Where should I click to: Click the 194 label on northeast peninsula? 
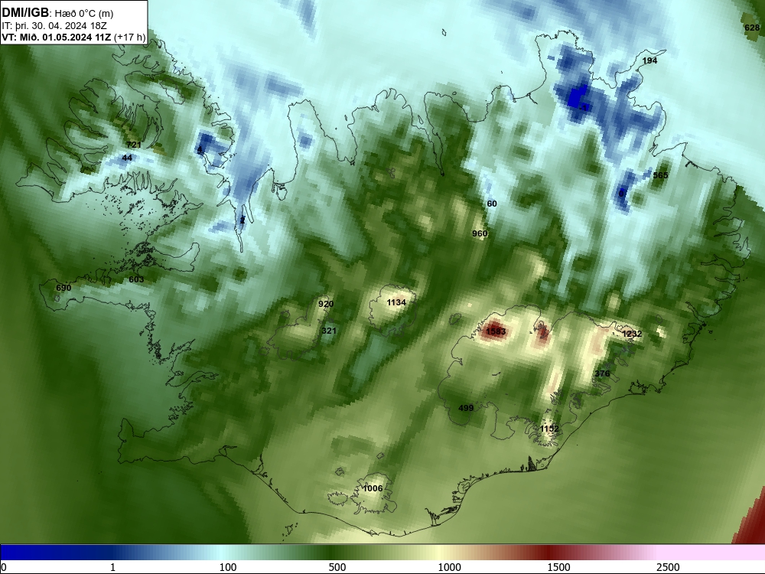click(649, 61)
